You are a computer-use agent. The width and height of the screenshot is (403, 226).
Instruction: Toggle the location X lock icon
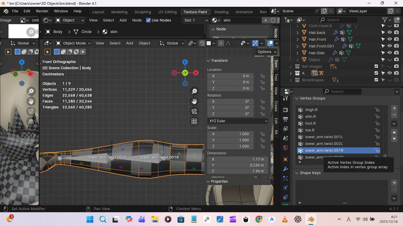pos(262,76)
